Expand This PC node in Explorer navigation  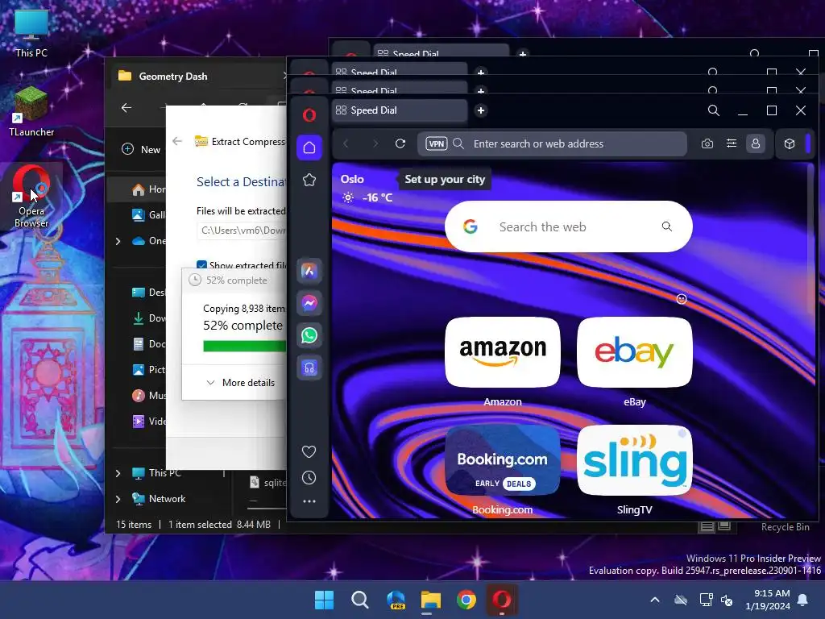pyautogui.click(x=118, y=473)
